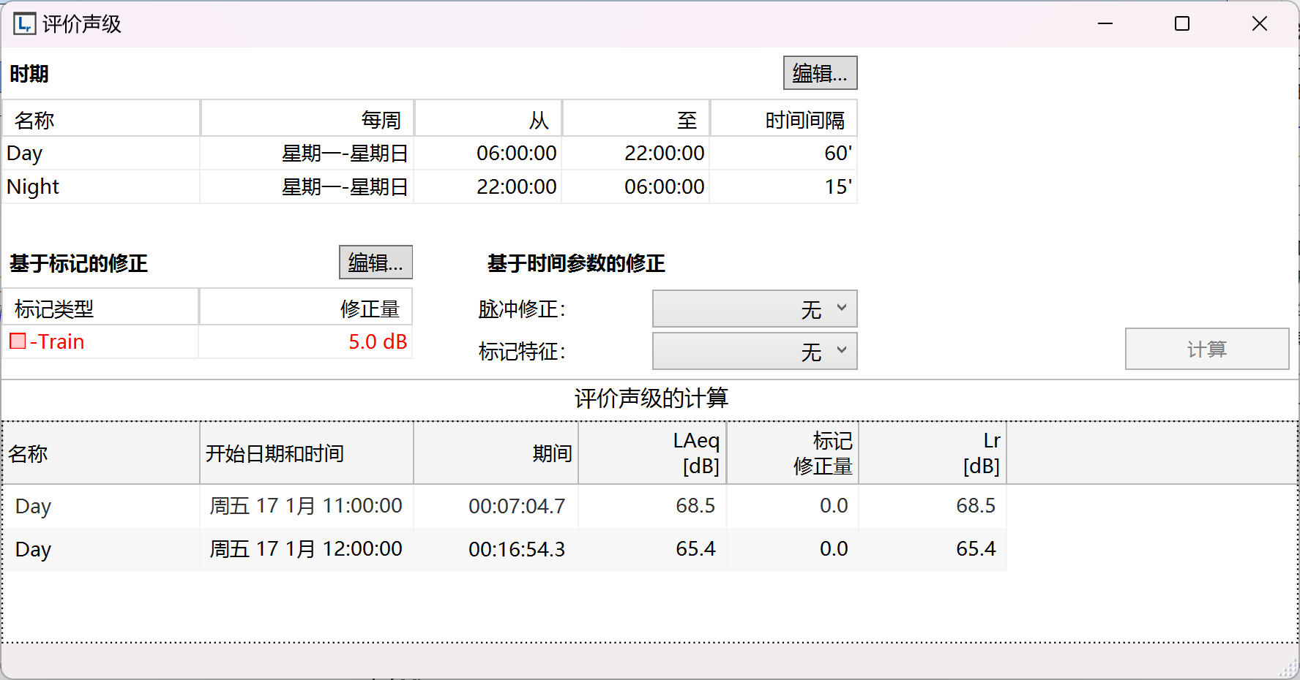The height and width of the screenshot is (680, 1300).
Task: Click the LAeq [dB] column header
Action: coord(652,453)
